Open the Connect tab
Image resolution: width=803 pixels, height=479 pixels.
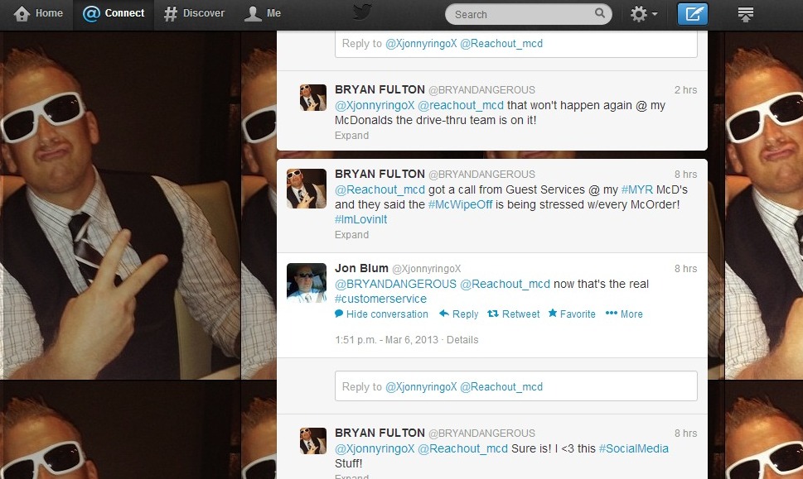114,13
